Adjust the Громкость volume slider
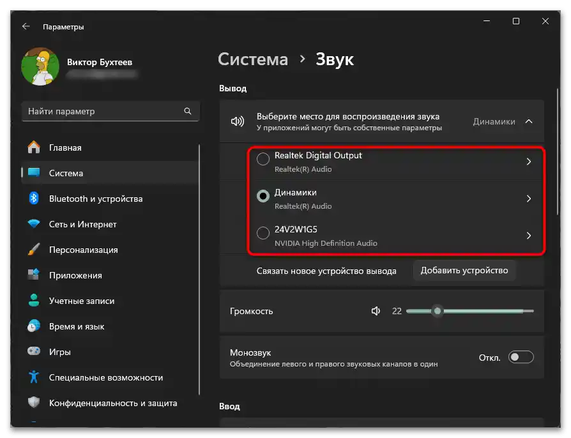Screen dimensions: 571x438 tap(438, 311)
